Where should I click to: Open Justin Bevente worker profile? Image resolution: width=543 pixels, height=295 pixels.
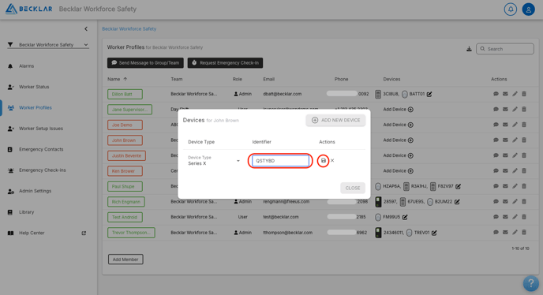pos(126,156)
